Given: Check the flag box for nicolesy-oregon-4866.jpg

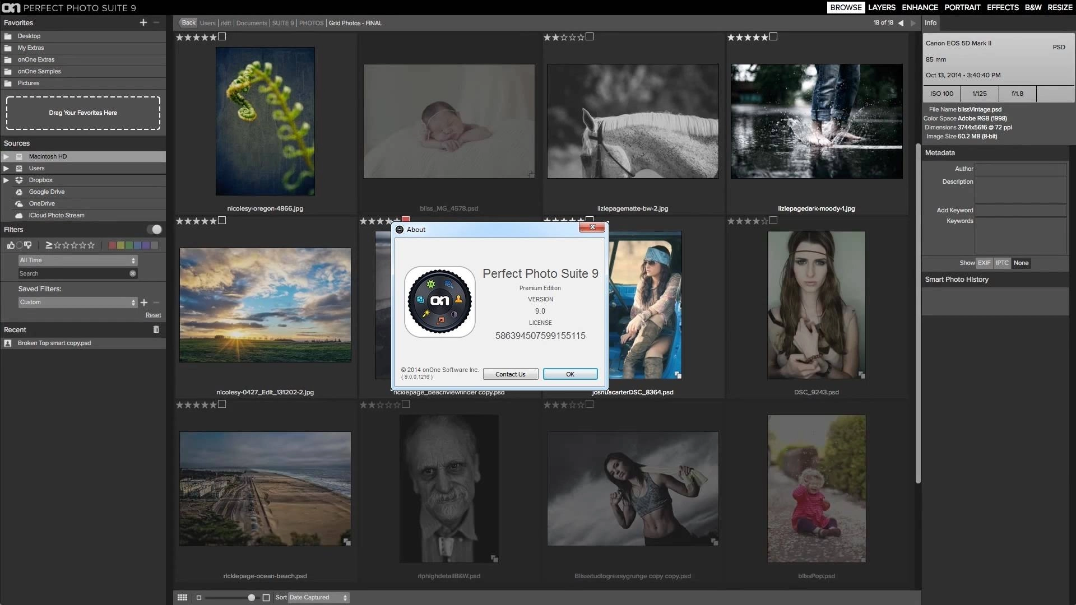Looking at the screenshot, I should [x=222, y=36].
